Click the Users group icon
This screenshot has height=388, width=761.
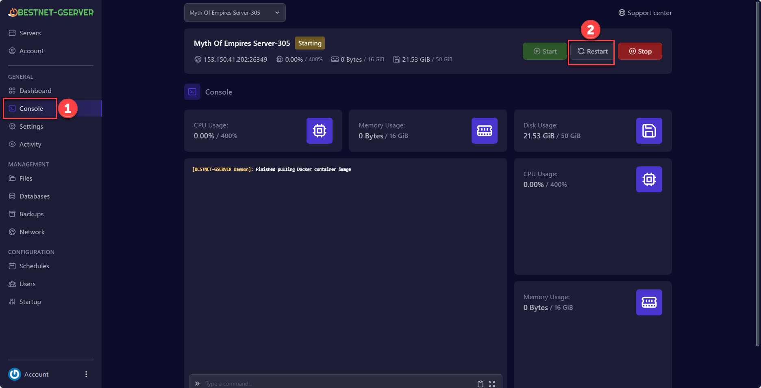12,284
